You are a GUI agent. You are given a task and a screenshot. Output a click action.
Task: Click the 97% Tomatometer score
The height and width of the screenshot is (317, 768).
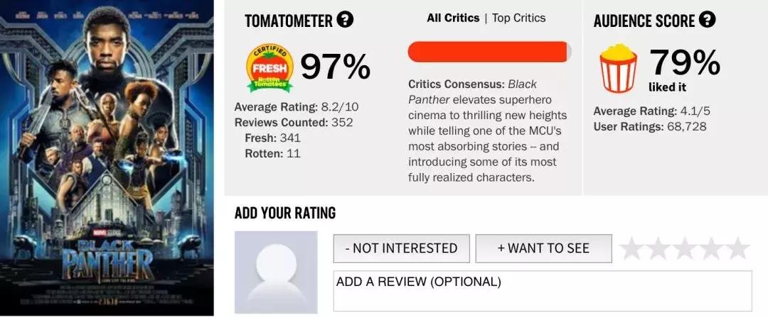click(335, 67)
